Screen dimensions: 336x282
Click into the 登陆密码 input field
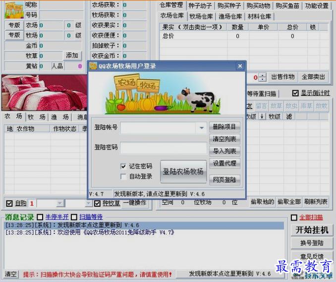click(x=163, y=147)
